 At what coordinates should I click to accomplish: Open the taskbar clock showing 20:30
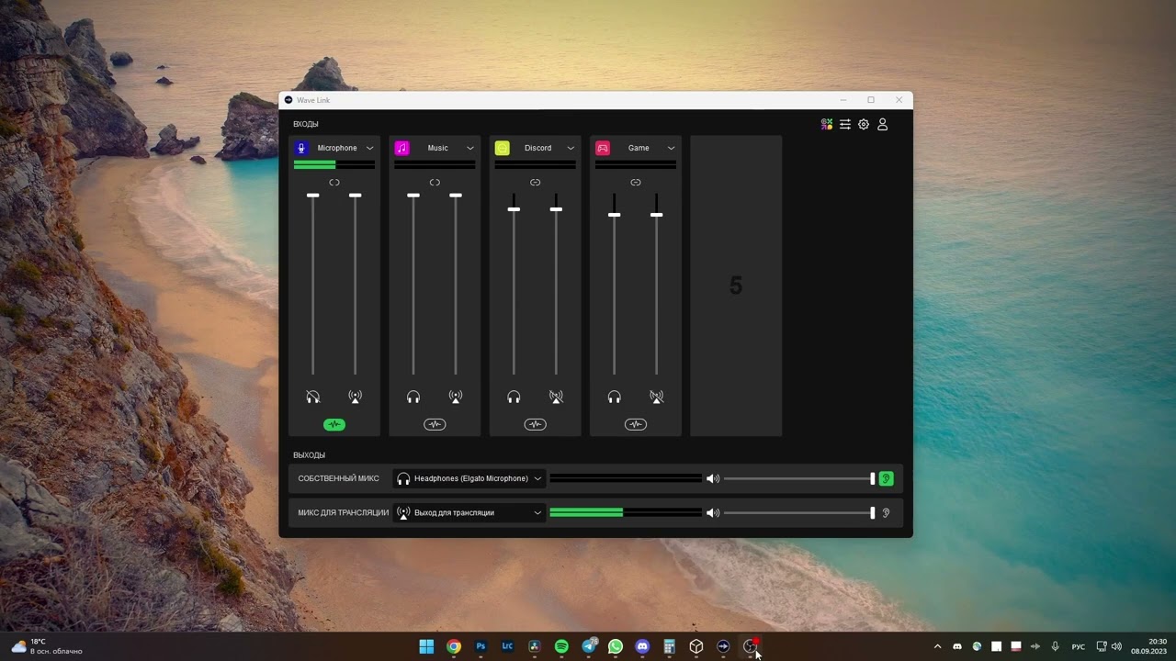[1149, 646]
